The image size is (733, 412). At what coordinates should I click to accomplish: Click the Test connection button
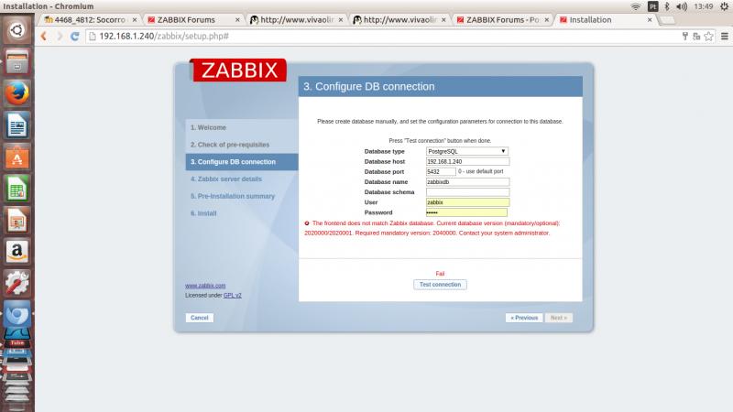[440, 285]
